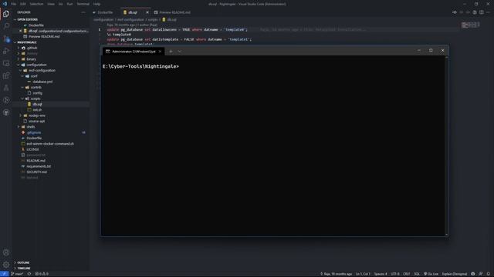The image size is (494, 277).
Task: Collapse the Open Editors section
Action: click(27, 19)
